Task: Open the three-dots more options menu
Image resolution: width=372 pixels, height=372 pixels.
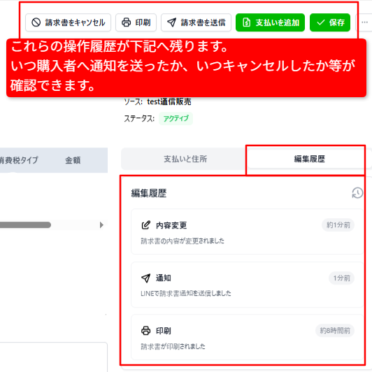Action: (364, 22)
